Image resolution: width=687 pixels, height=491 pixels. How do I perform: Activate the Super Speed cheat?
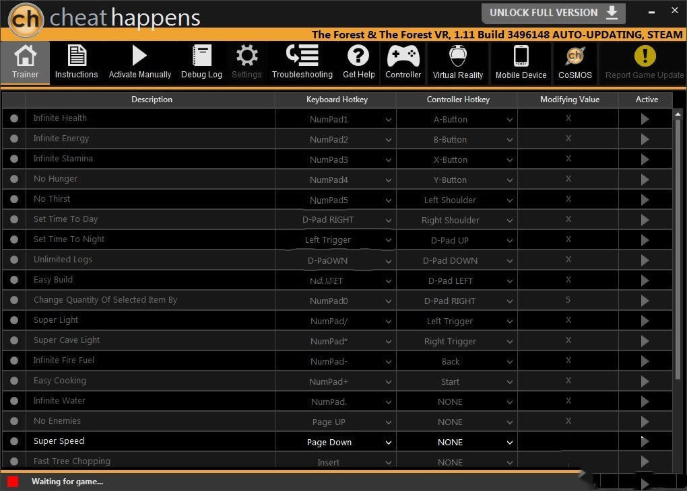[x=645, y=441]
